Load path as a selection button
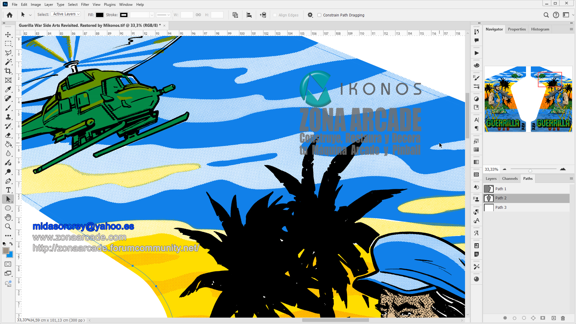The width and height of the screenshot is (576, 324). (524, 318)
